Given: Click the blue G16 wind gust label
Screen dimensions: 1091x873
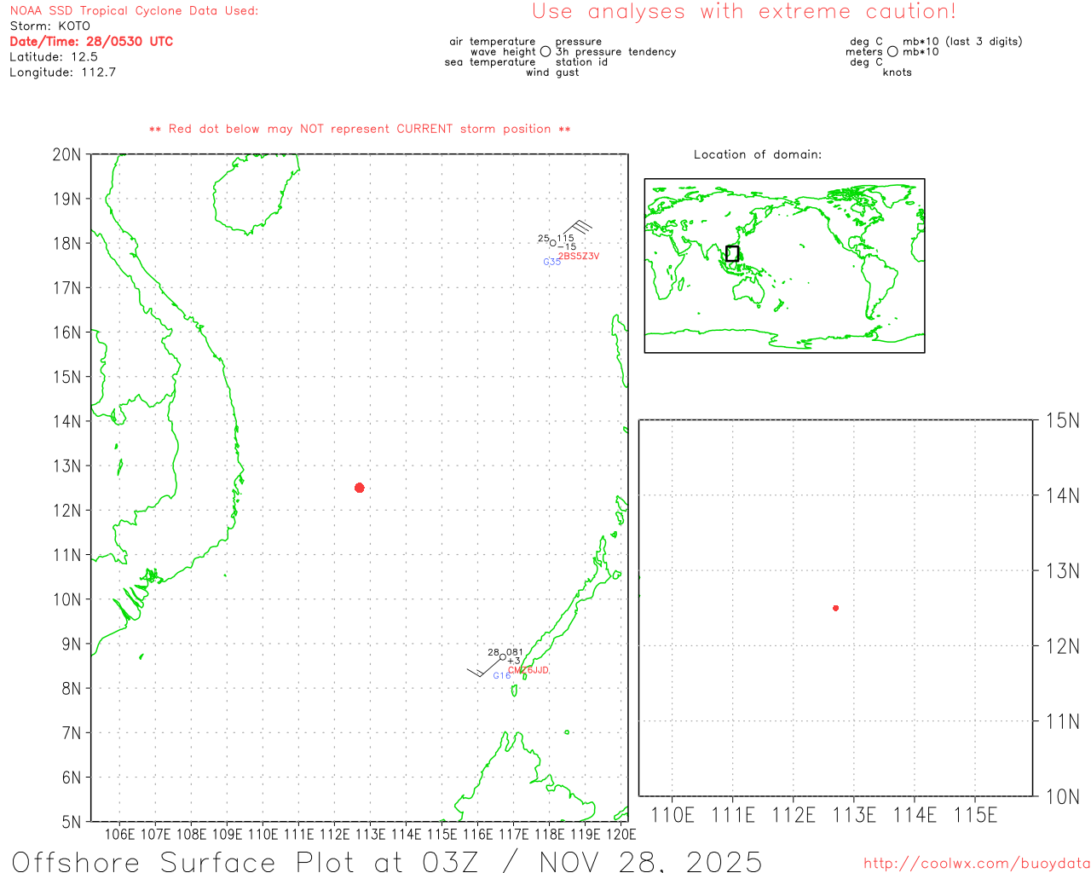Looking at the screenshot, I should (501, 676).
